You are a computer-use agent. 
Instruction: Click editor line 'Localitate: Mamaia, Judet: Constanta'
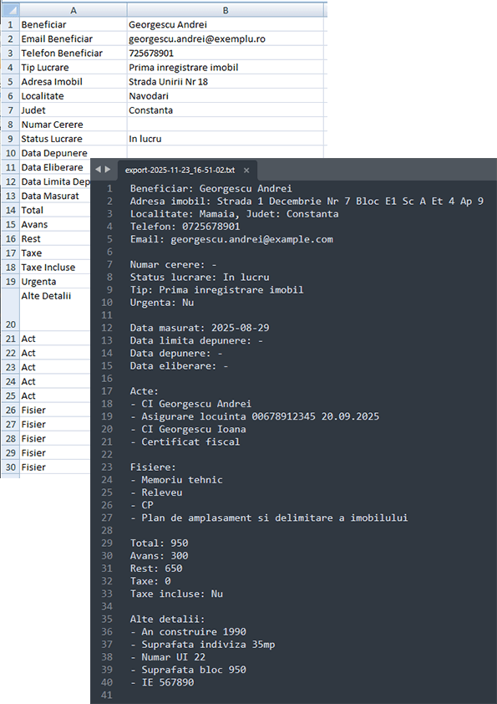click(x=234, y=214)
